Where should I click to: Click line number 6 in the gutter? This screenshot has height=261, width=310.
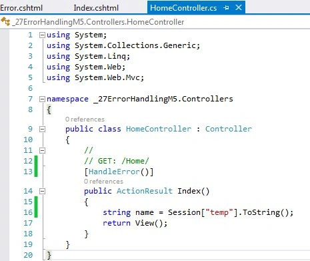(x=31, y=88)
